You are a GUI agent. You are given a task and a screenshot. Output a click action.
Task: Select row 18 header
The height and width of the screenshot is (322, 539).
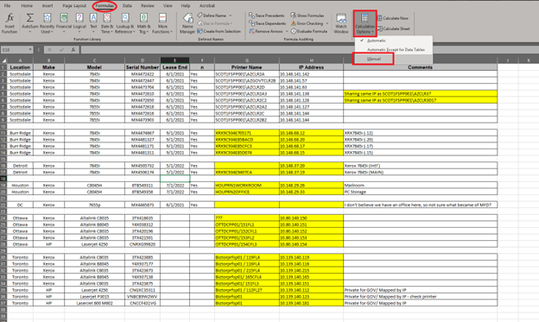click(x=3, y=179)
